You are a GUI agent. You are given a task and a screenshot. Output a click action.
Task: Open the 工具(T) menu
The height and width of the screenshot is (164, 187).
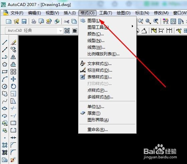point(106,13)
